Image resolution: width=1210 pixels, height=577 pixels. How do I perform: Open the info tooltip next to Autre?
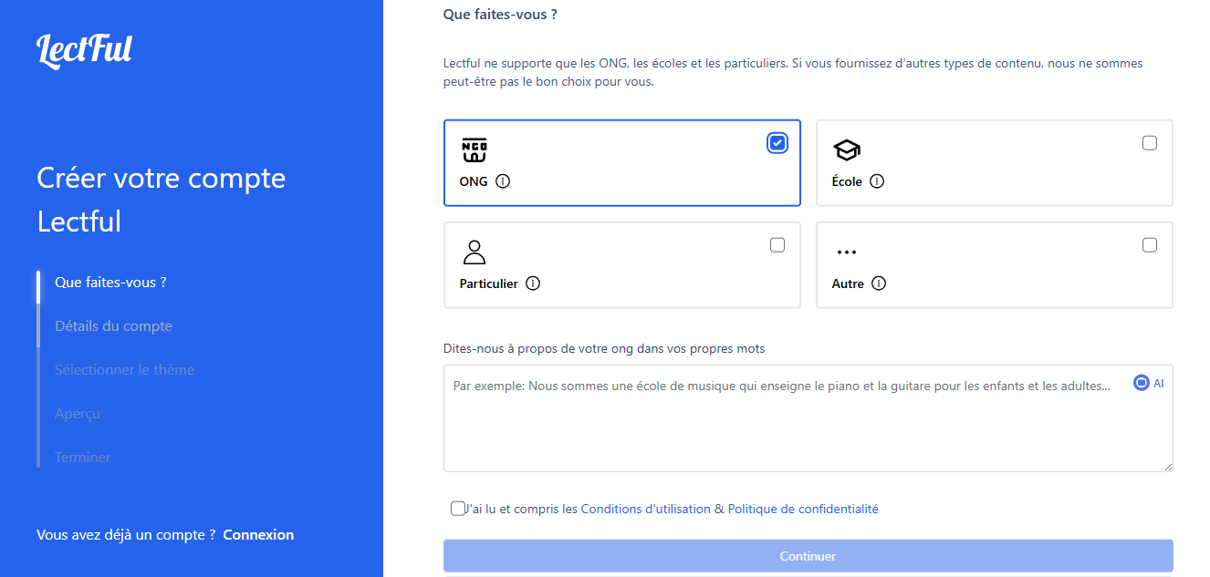click(879, 283)
